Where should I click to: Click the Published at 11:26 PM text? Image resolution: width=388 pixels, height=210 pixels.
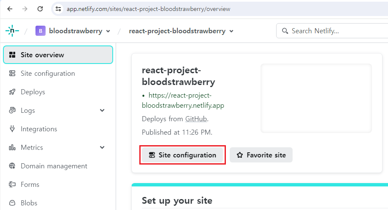click(177, 132)
